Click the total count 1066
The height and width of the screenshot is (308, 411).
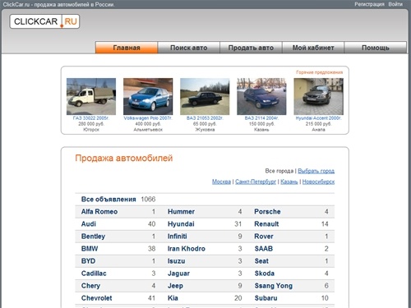(x=148, y=200)
